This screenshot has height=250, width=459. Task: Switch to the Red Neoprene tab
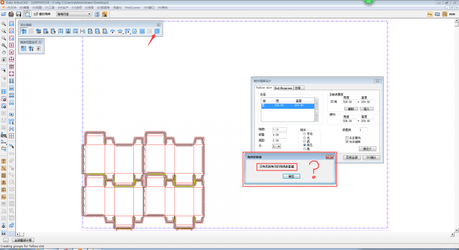point(283,88)
